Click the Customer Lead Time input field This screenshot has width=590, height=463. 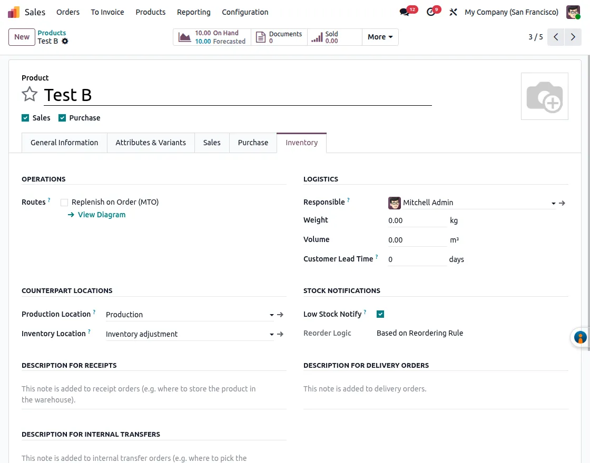click(x=417, y=259)
